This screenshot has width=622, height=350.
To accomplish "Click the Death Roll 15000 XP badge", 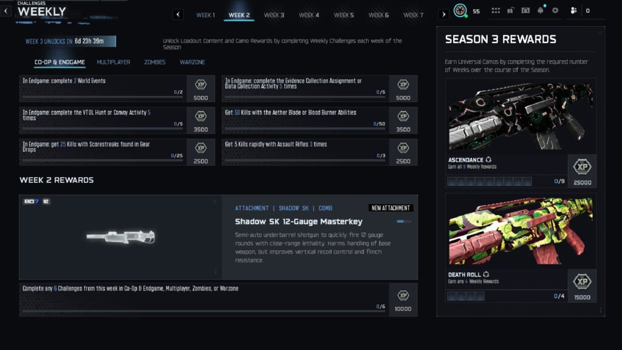I will point(582,286).
